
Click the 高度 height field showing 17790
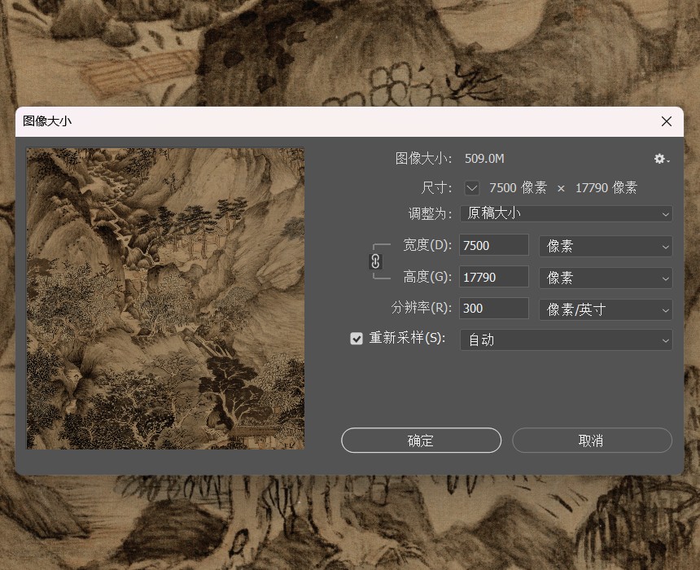tap(494, 277)
